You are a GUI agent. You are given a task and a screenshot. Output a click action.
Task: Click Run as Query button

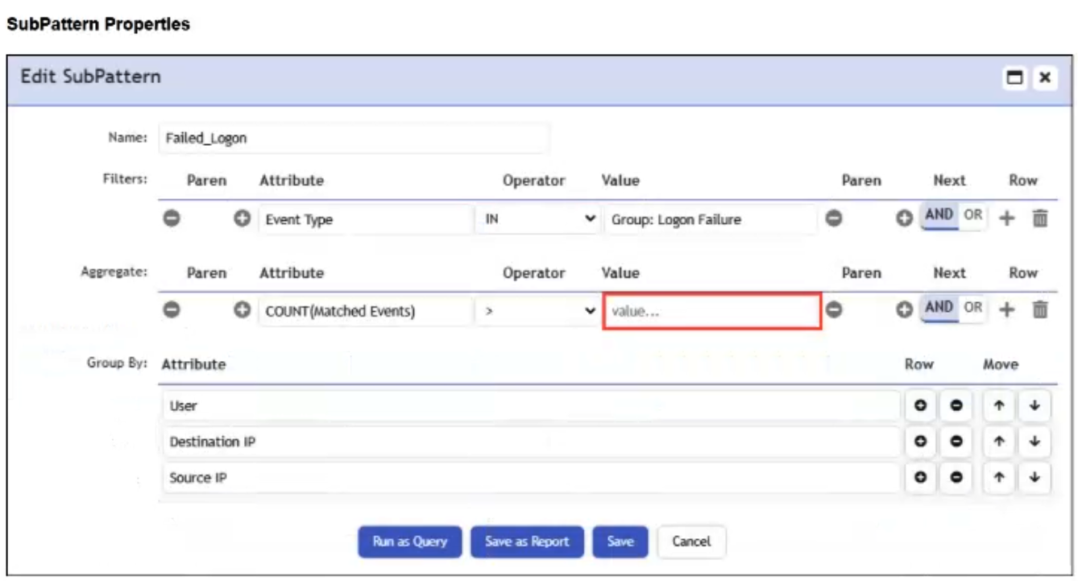click(x=410, y=542)
